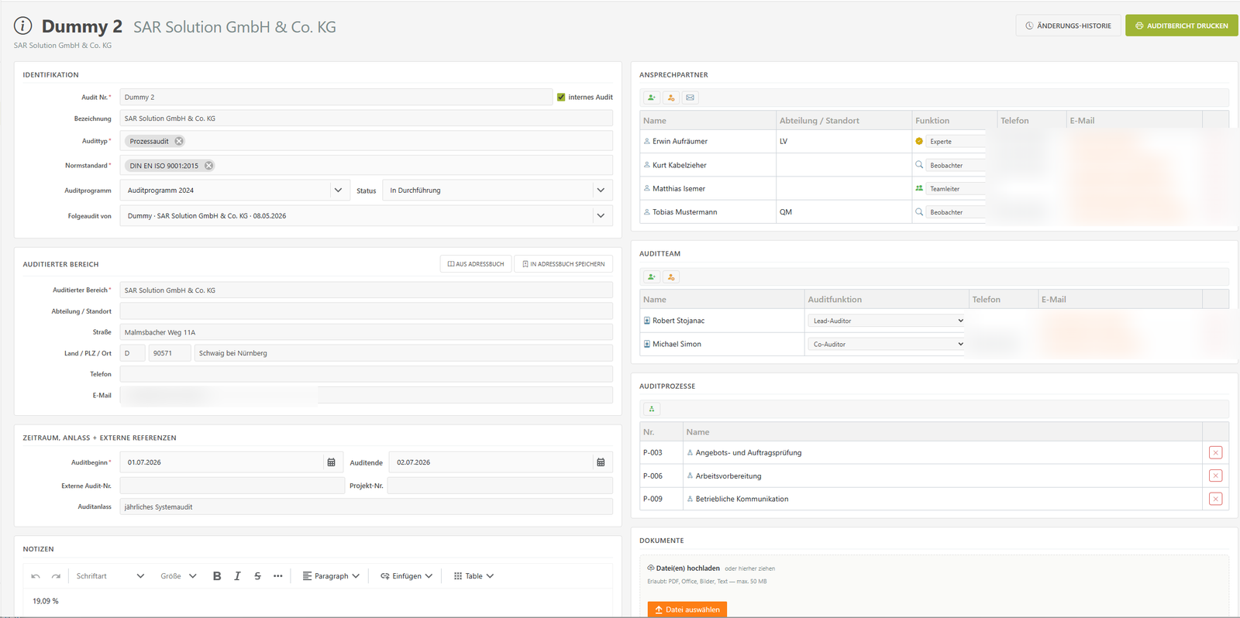The image size is (1240, 618).
Task: Remove process P-003 with red X
Action: point(1215,452)
